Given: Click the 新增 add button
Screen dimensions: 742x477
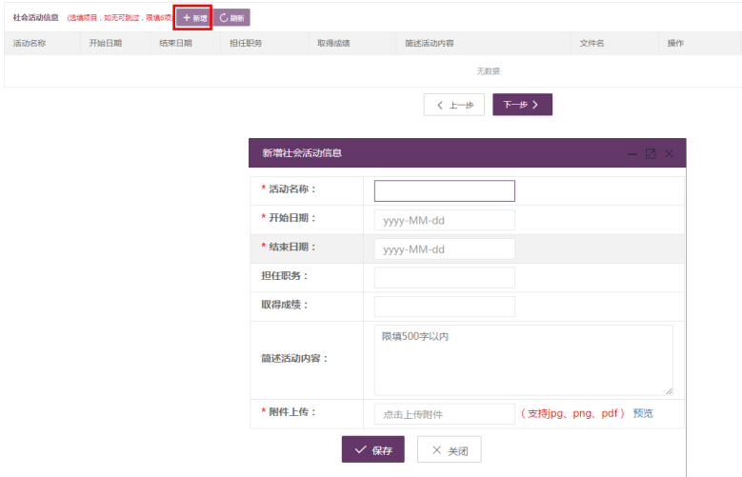Looking at the screenshot, I should tap(194, 18).
